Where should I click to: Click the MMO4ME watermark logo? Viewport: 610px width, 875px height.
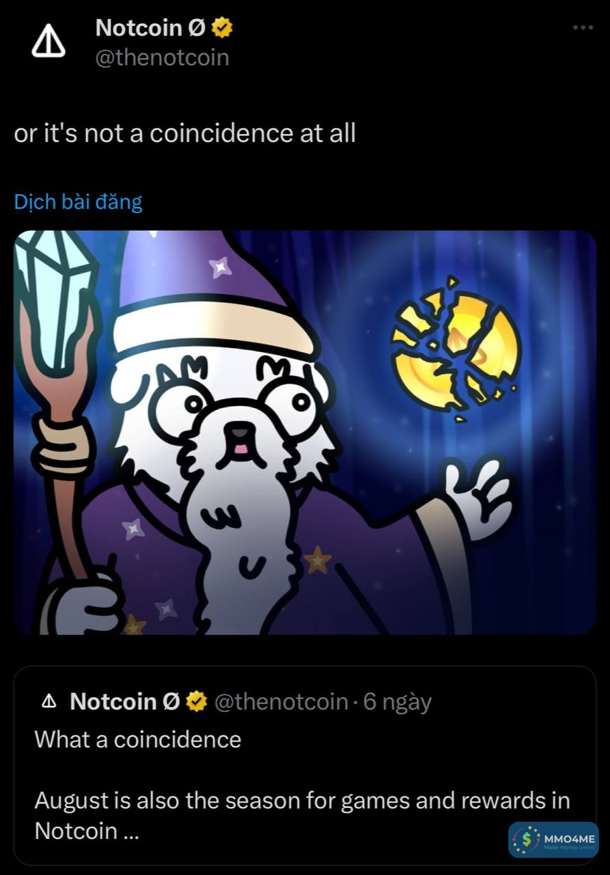pos(553,840)
